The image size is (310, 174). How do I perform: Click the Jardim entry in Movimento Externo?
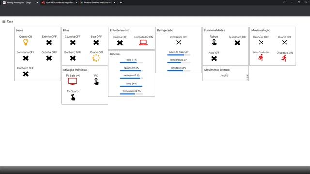tap(224, 76)
